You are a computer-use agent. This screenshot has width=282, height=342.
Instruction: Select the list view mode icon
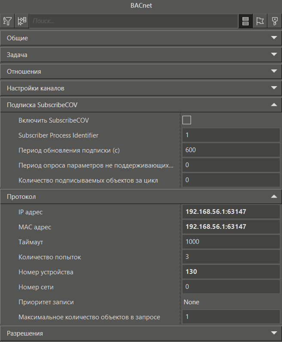(246, 21)
